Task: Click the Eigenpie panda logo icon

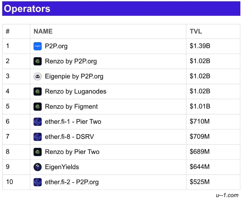Action: click(38, 76)
